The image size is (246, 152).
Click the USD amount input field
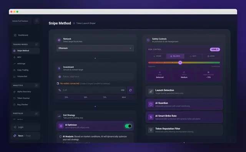(x=91, y=90)
